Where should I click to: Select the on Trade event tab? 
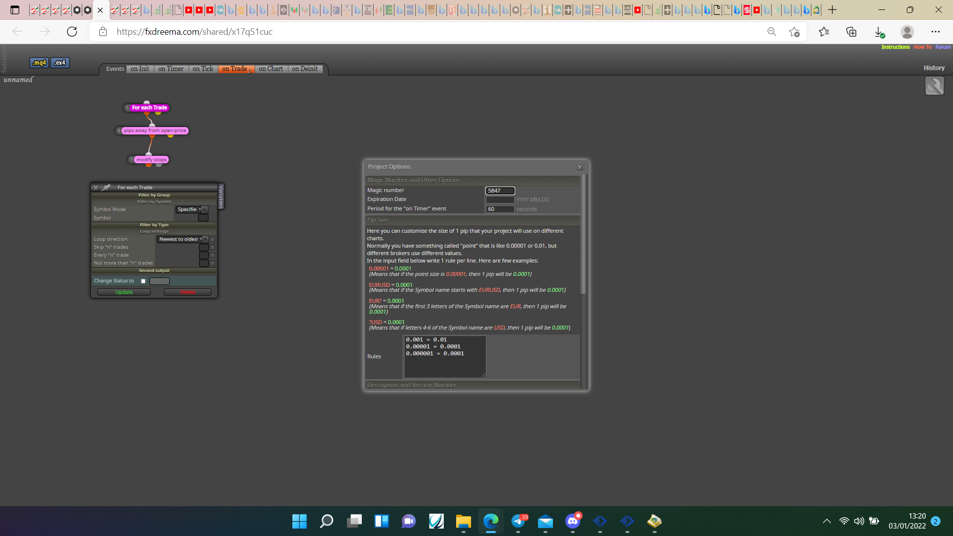coord(236,69)
